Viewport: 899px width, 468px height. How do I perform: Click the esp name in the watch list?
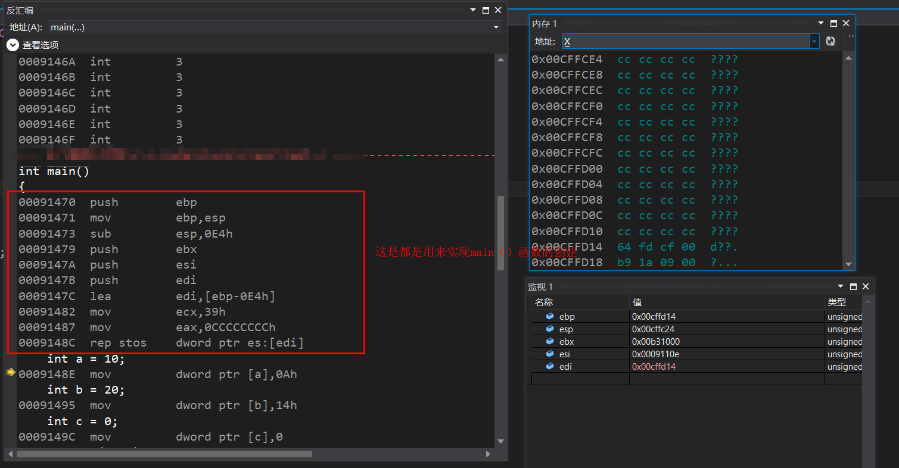566,329
